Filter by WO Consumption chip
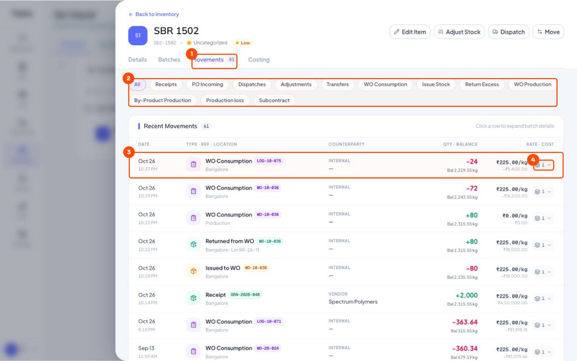The width and height of the screenshot is (577, 361). (x=386, y=84)
